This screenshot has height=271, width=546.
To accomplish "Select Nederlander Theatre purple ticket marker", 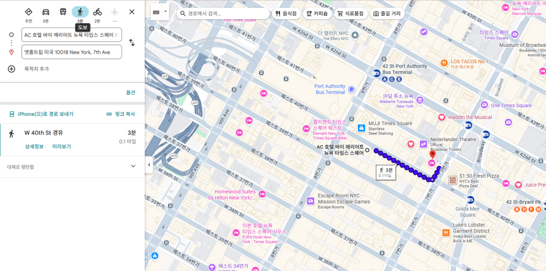I will point(423,143).
